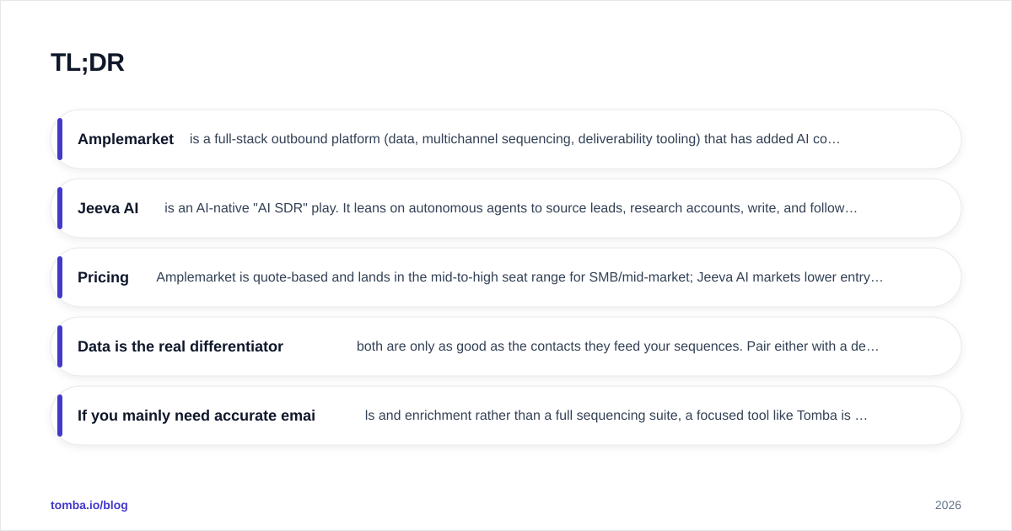Click the If you mainly need accurate label
Screen dimensions: 1012x531
196,416
